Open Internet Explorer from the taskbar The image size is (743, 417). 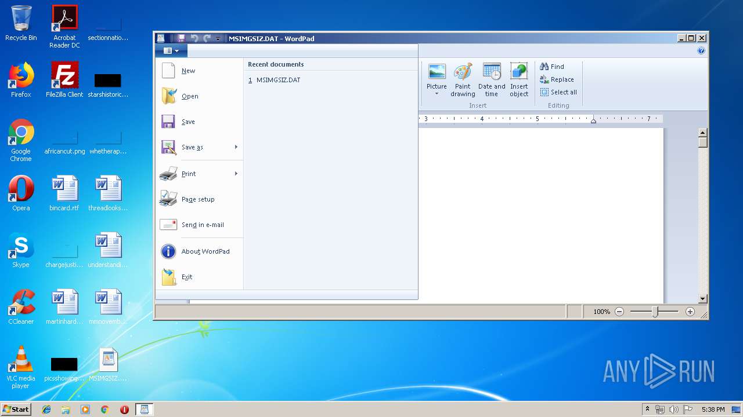point(46,409)
